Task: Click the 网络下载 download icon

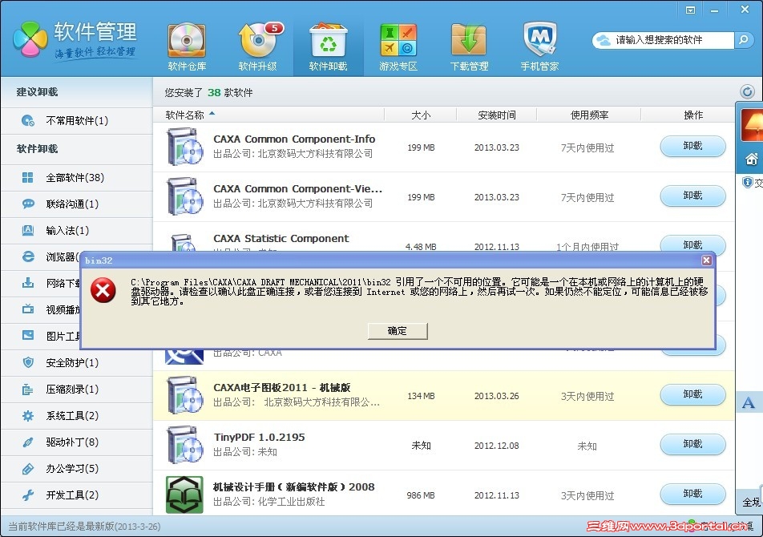Action: click(x=28, y=283)
